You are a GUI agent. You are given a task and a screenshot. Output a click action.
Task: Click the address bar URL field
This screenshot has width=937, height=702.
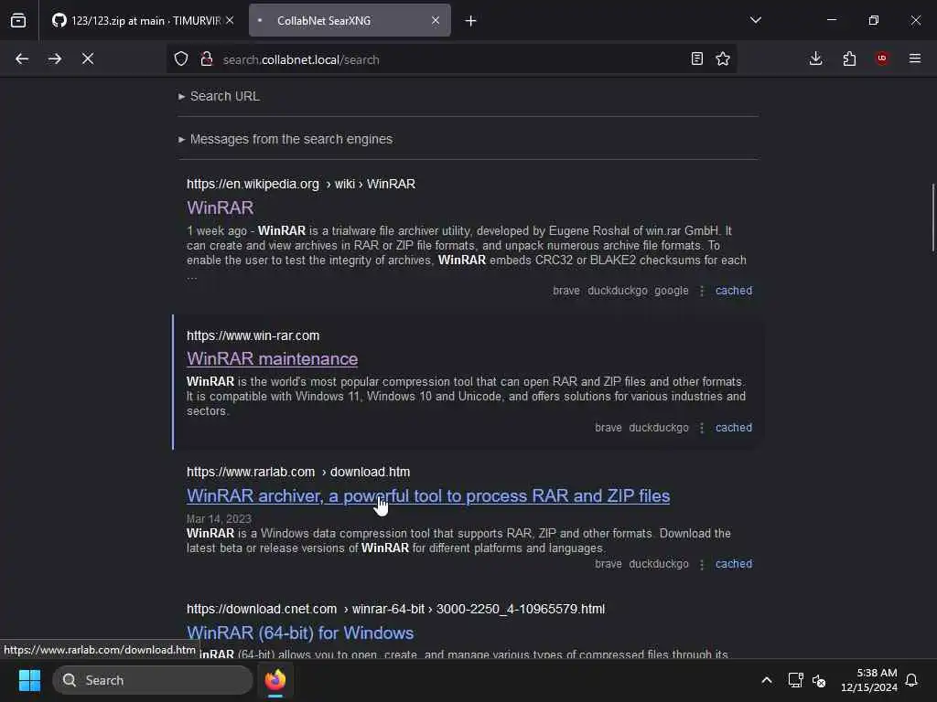coord(451,59)
